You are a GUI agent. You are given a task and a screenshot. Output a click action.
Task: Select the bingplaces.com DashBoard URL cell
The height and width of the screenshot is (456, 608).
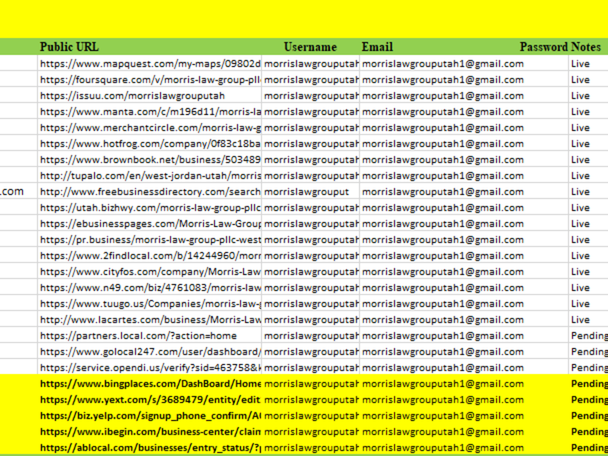click(150, 384)
